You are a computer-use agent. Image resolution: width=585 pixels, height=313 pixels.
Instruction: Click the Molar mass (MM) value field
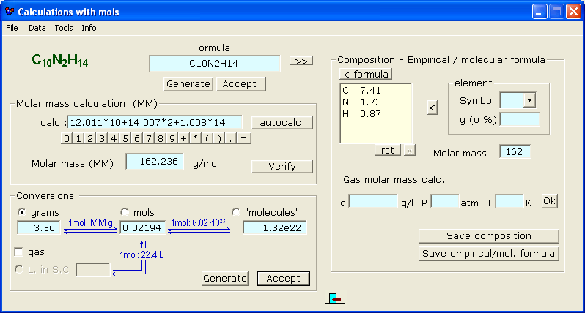(155, 162)
